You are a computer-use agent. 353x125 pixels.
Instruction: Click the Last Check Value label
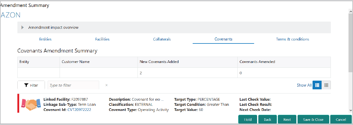point(255,99)
